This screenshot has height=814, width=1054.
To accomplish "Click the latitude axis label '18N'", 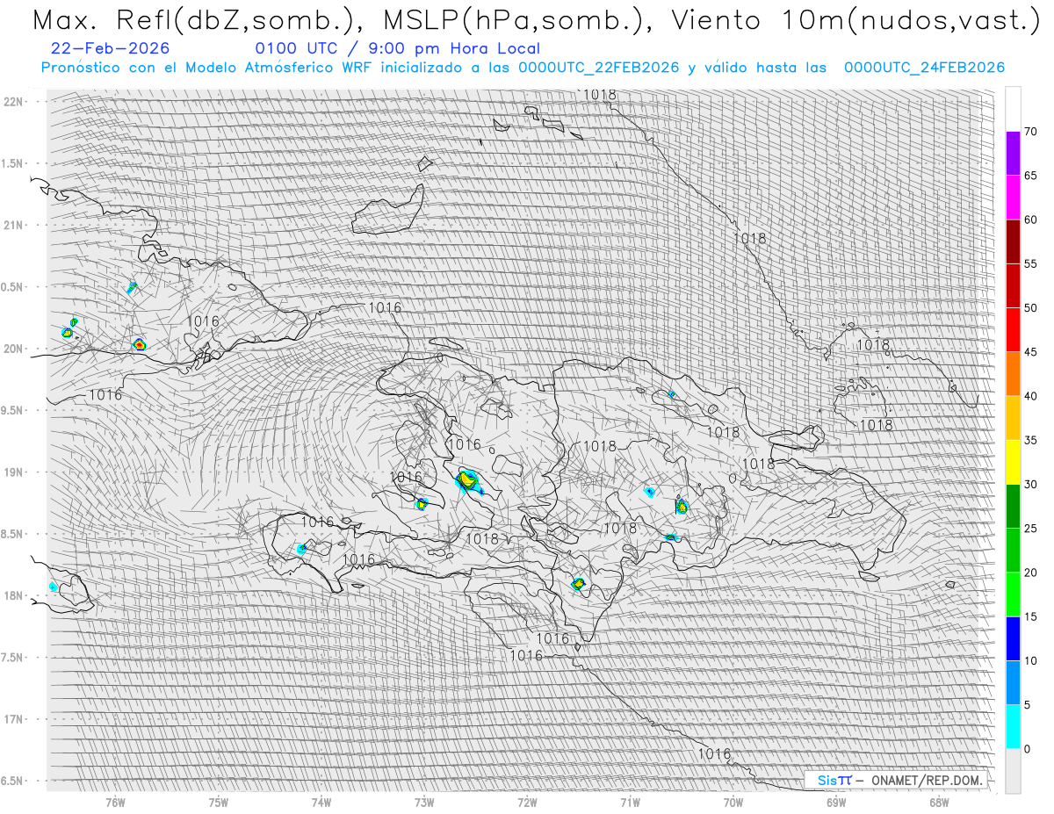I will 15,596.
